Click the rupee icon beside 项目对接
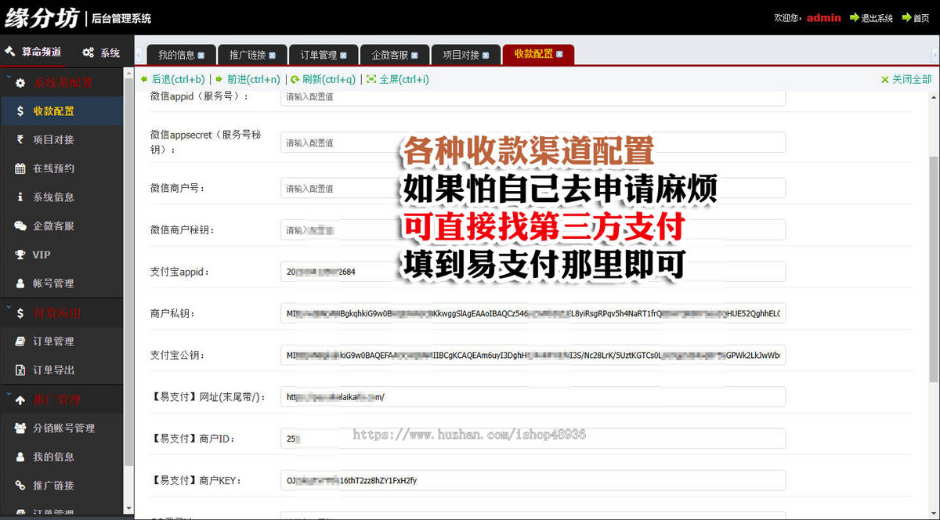The image size is (940, 520). click(20, 139)
